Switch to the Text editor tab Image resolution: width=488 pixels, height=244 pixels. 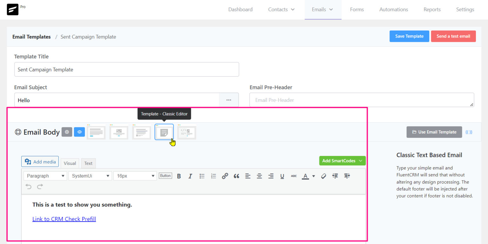pyautogui.click(x=88, y=163)
